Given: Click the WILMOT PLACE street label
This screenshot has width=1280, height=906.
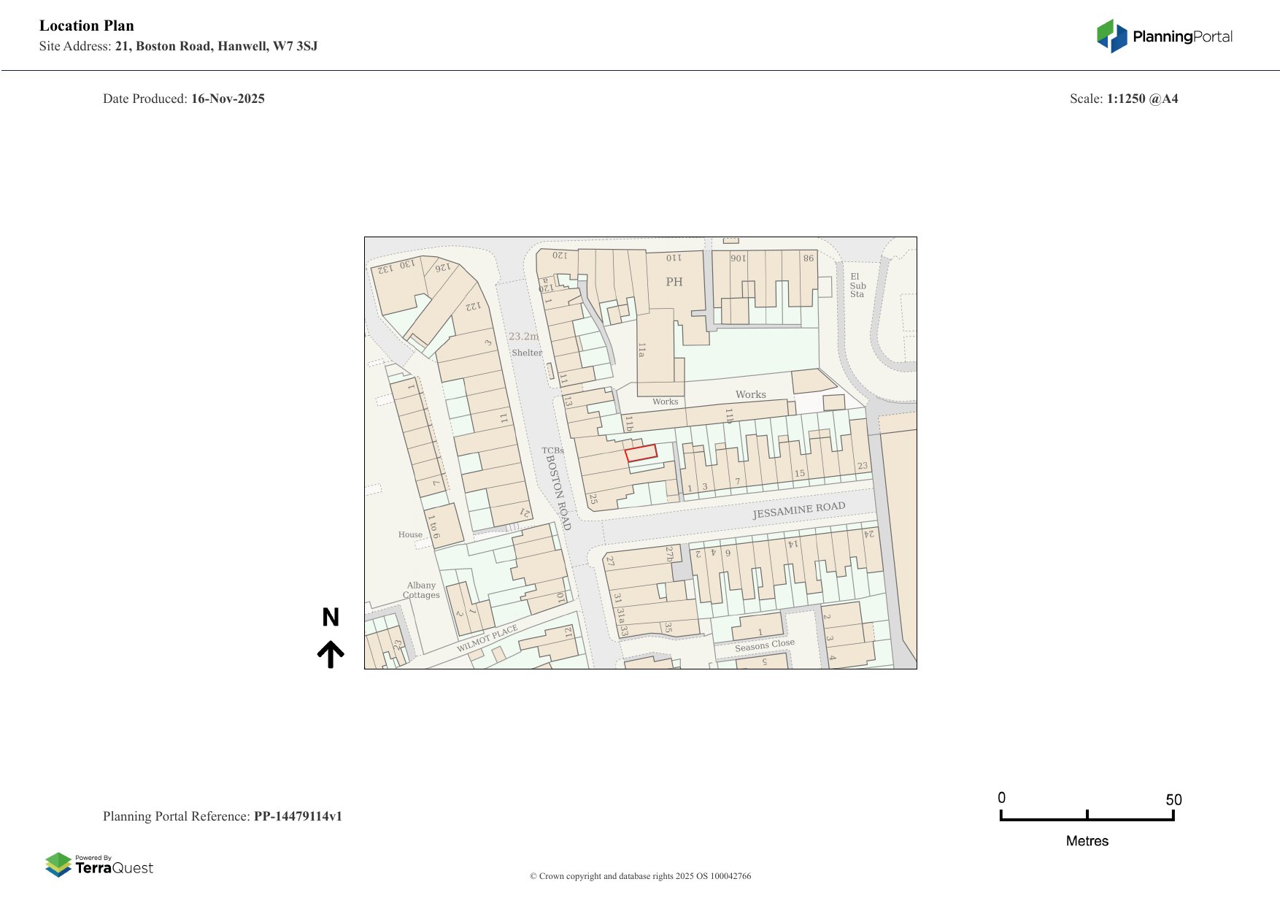Looking at the screenshot, I should [487, 639].
